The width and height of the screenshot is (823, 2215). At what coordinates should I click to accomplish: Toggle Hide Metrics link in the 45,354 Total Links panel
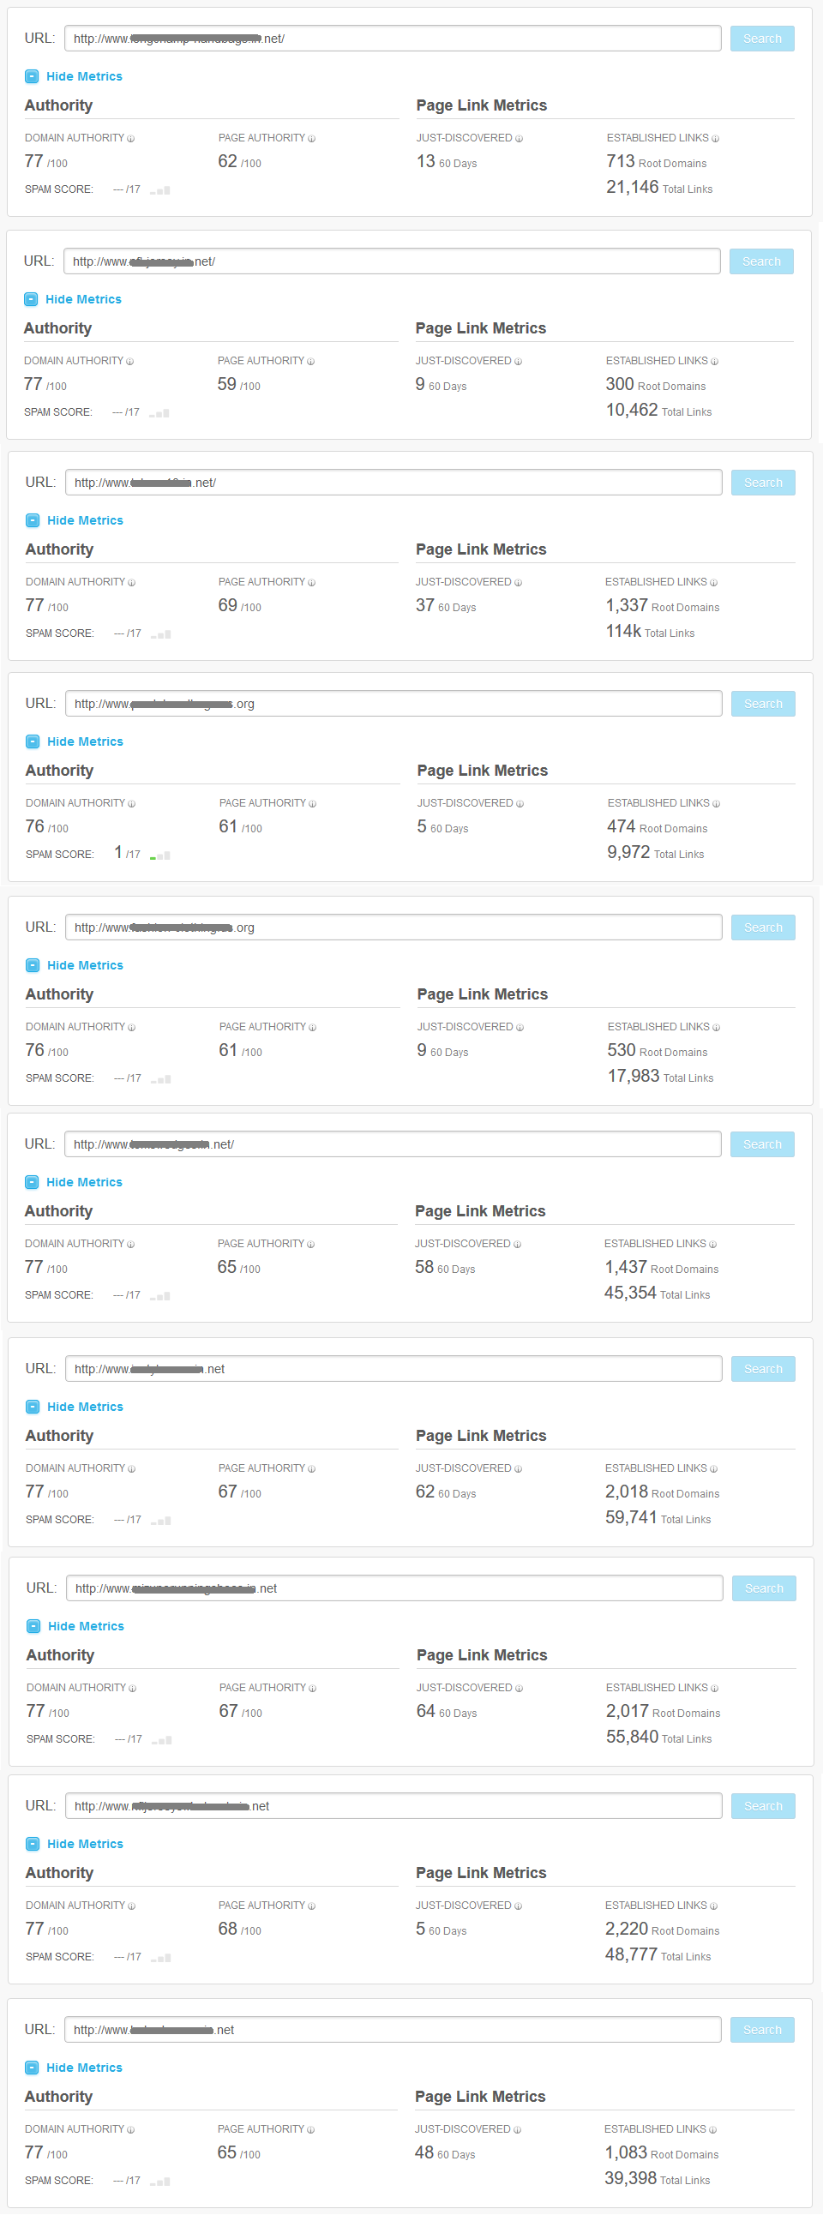(x=84, y=1182)
